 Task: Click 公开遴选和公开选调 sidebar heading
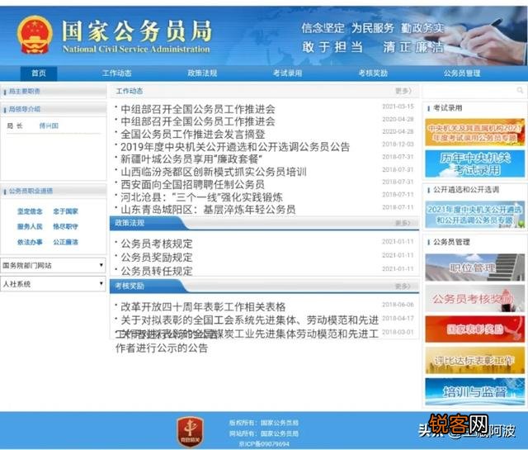point(466,190)
